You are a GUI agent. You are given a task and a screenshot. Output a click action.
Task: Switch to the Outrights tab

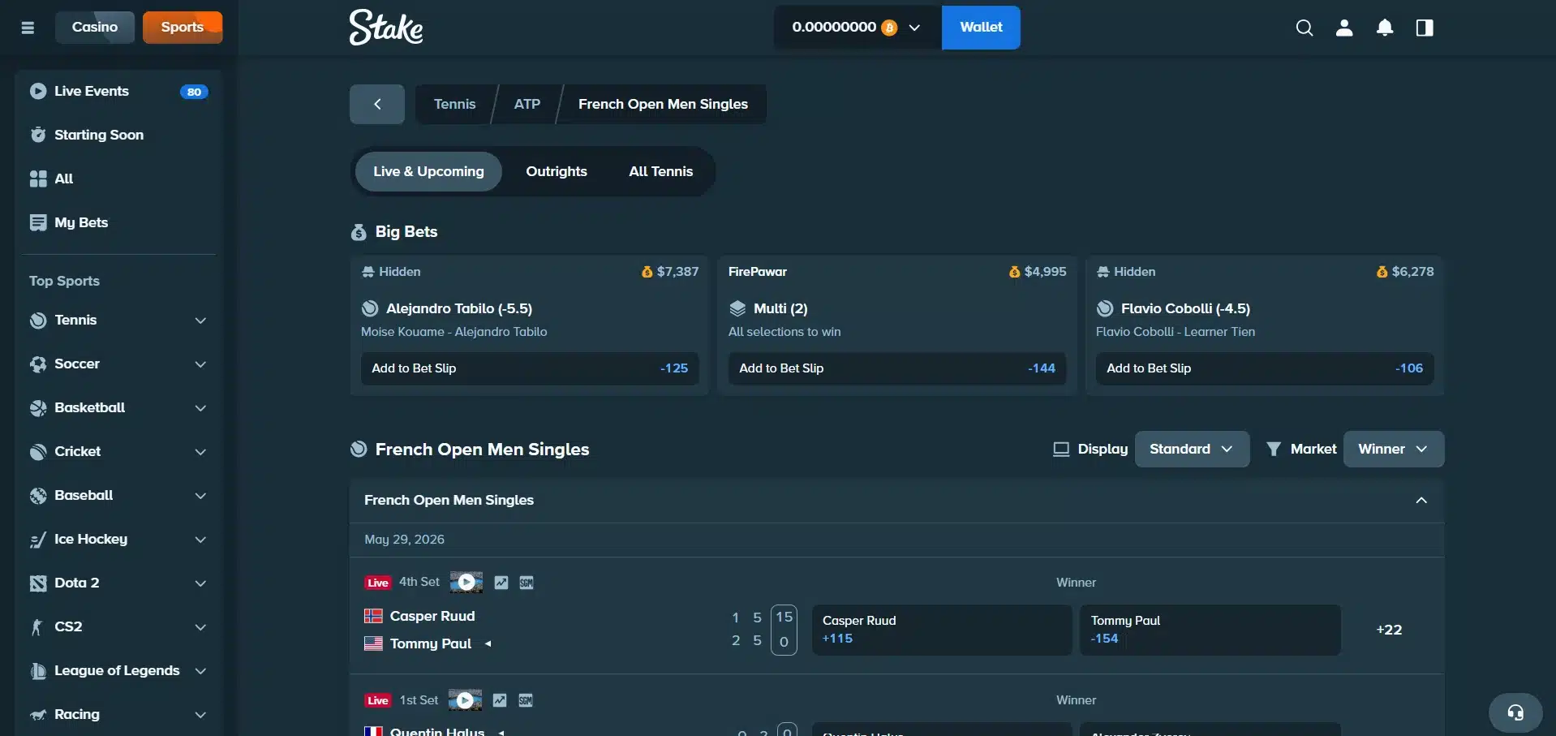click(x=557, y=171)
